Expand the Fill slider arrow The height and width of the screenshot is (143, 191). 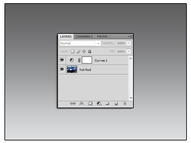[x=129, y=51]
